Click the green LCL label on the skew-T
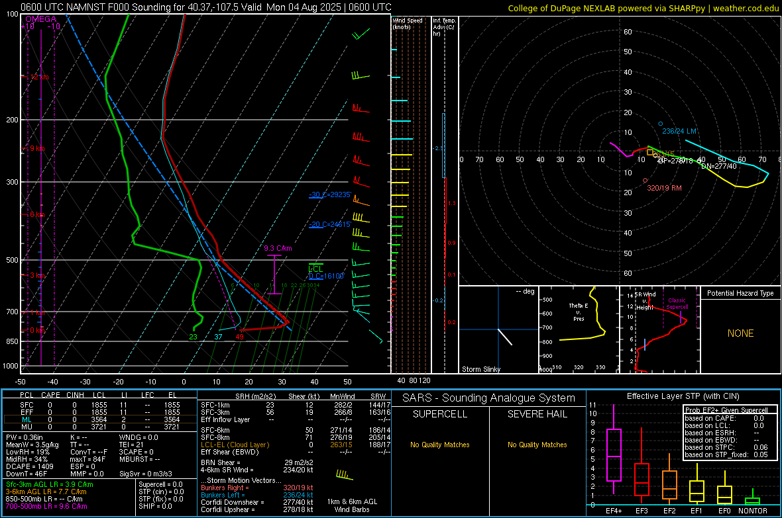This screenshot has width=782, height=518. coord(315,269)
